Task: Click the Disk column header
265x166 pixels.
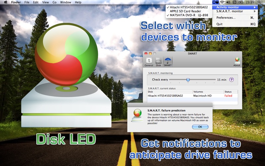Action: (x=170, y=92)
